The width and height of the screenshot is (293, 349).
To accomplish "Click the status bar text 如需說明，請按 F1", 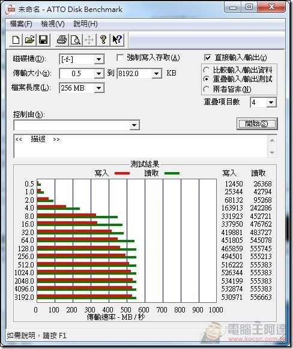I will click(37, 335).
